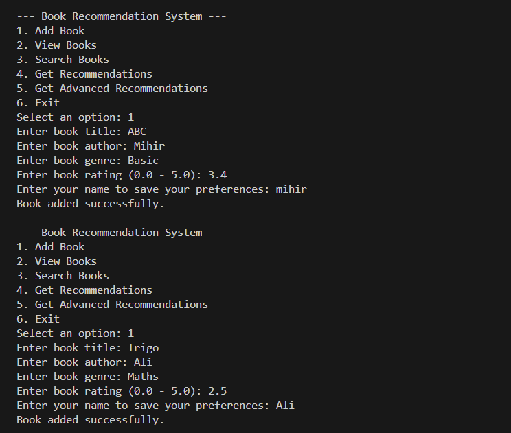Click the last 'Book added successfully.' message
Screen dimensions: 511x433
[91, 420]
